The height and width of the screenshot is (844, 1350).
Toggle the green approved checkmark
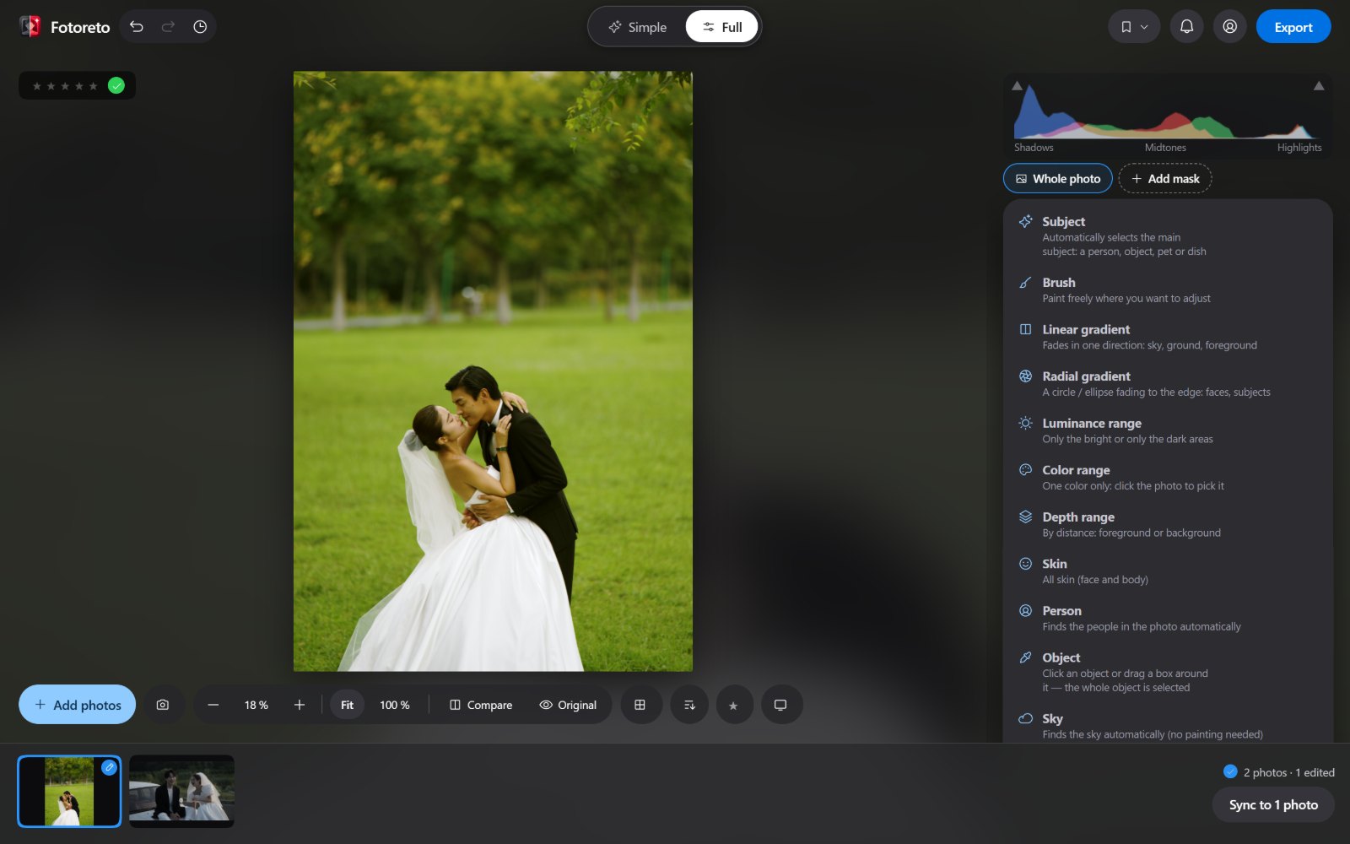(116, 85)
